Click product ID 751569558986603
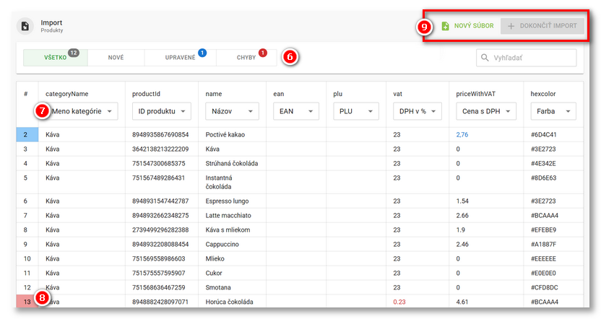601x319 pixels. tap(159, 258)
